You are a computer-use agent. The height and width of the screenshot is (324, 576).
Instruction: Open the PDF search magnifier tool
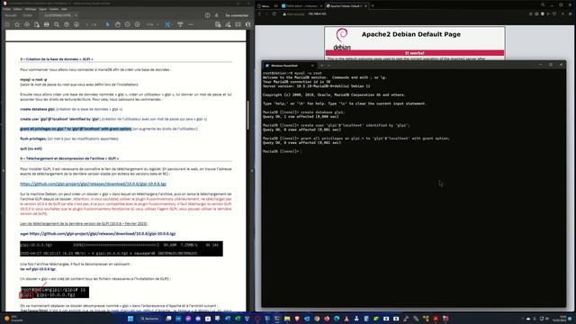click(x=57, y=24)
